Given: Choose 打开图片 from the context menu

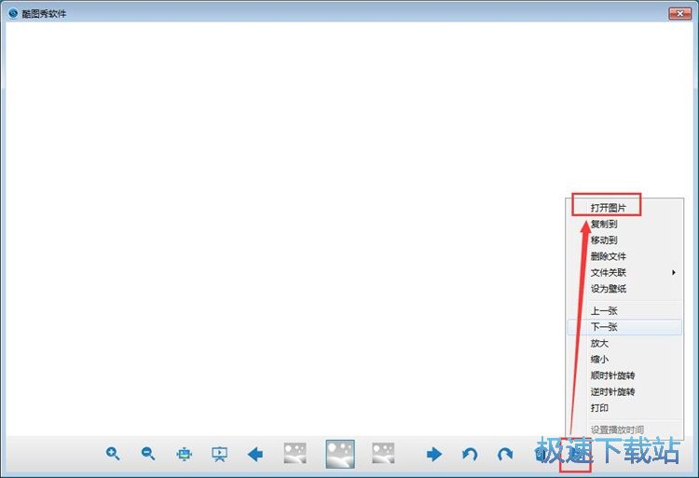Looking at the screenshot, I should pos(624,208).
